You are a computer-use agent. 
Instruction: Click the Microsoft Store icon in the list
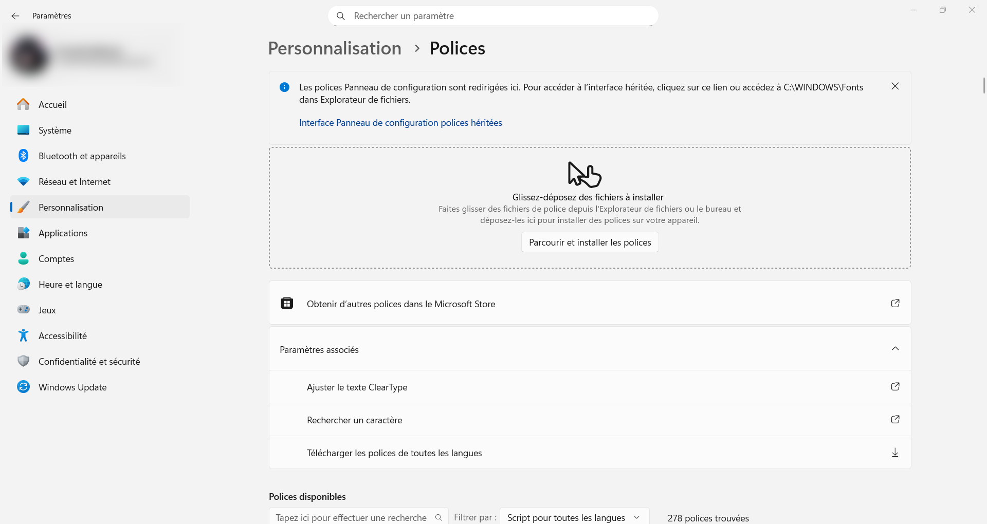pyautogui.click(x=287, y=303)
